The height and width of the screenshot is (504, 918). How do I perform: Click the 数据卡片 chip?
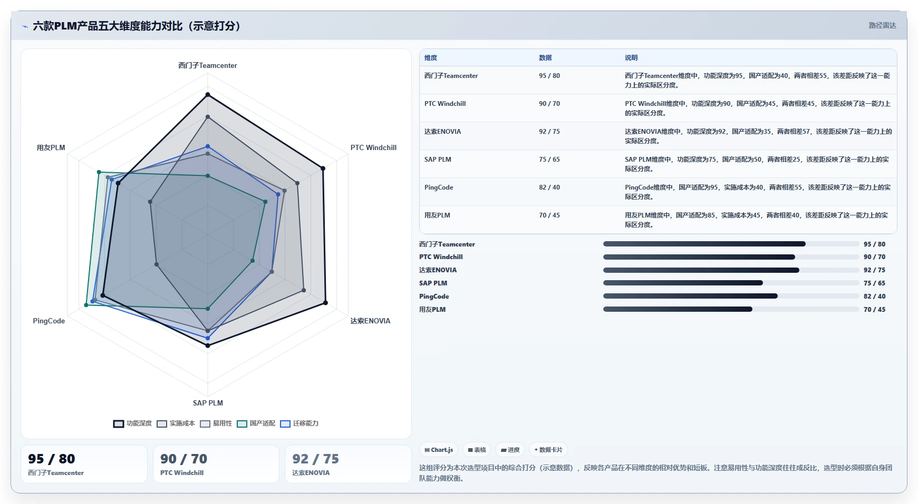(548, 450)
